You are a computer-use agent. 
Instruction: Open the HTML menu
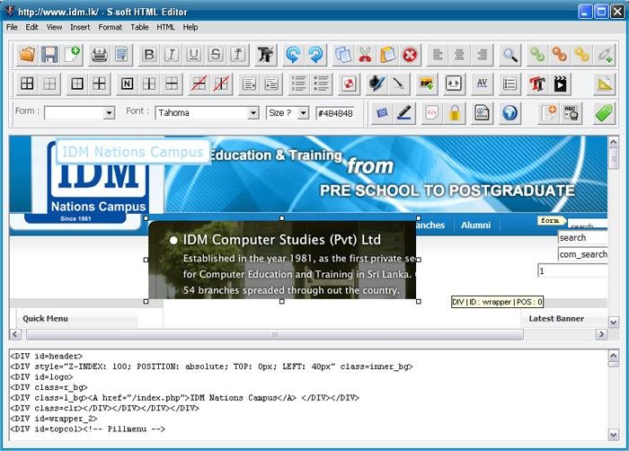click(165, 27)
